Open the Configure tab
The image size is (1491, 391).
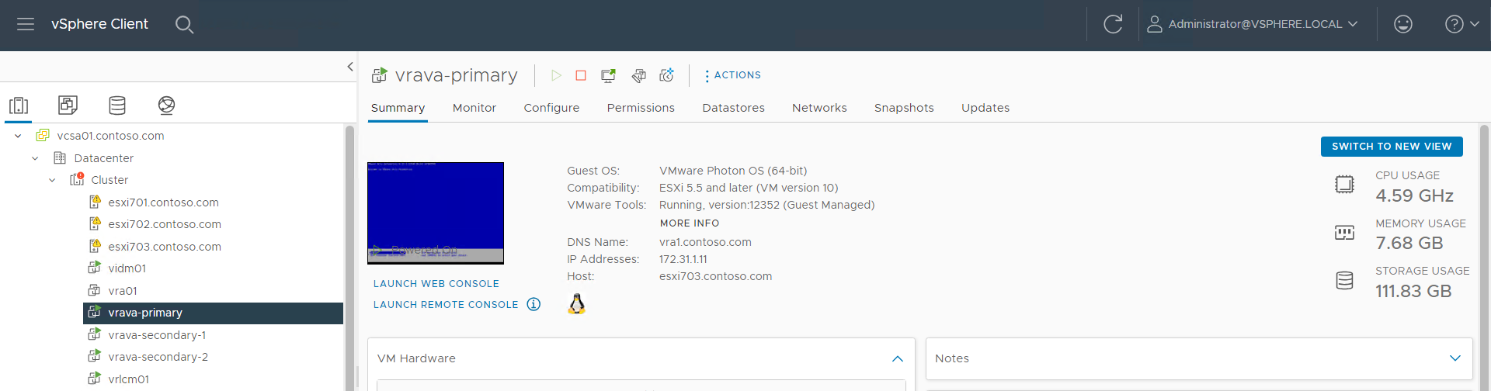551,108
